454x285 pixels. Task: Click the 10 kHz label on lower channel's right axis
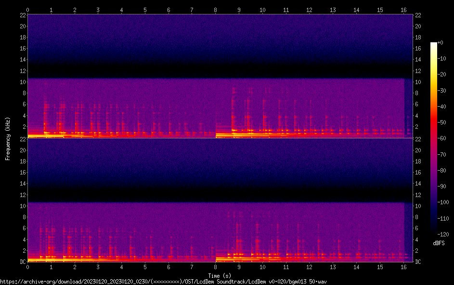[x=418, y=206]
